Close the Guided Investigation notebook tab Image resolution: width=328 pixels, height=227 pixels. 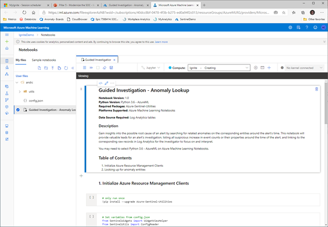tap(114, 60)
